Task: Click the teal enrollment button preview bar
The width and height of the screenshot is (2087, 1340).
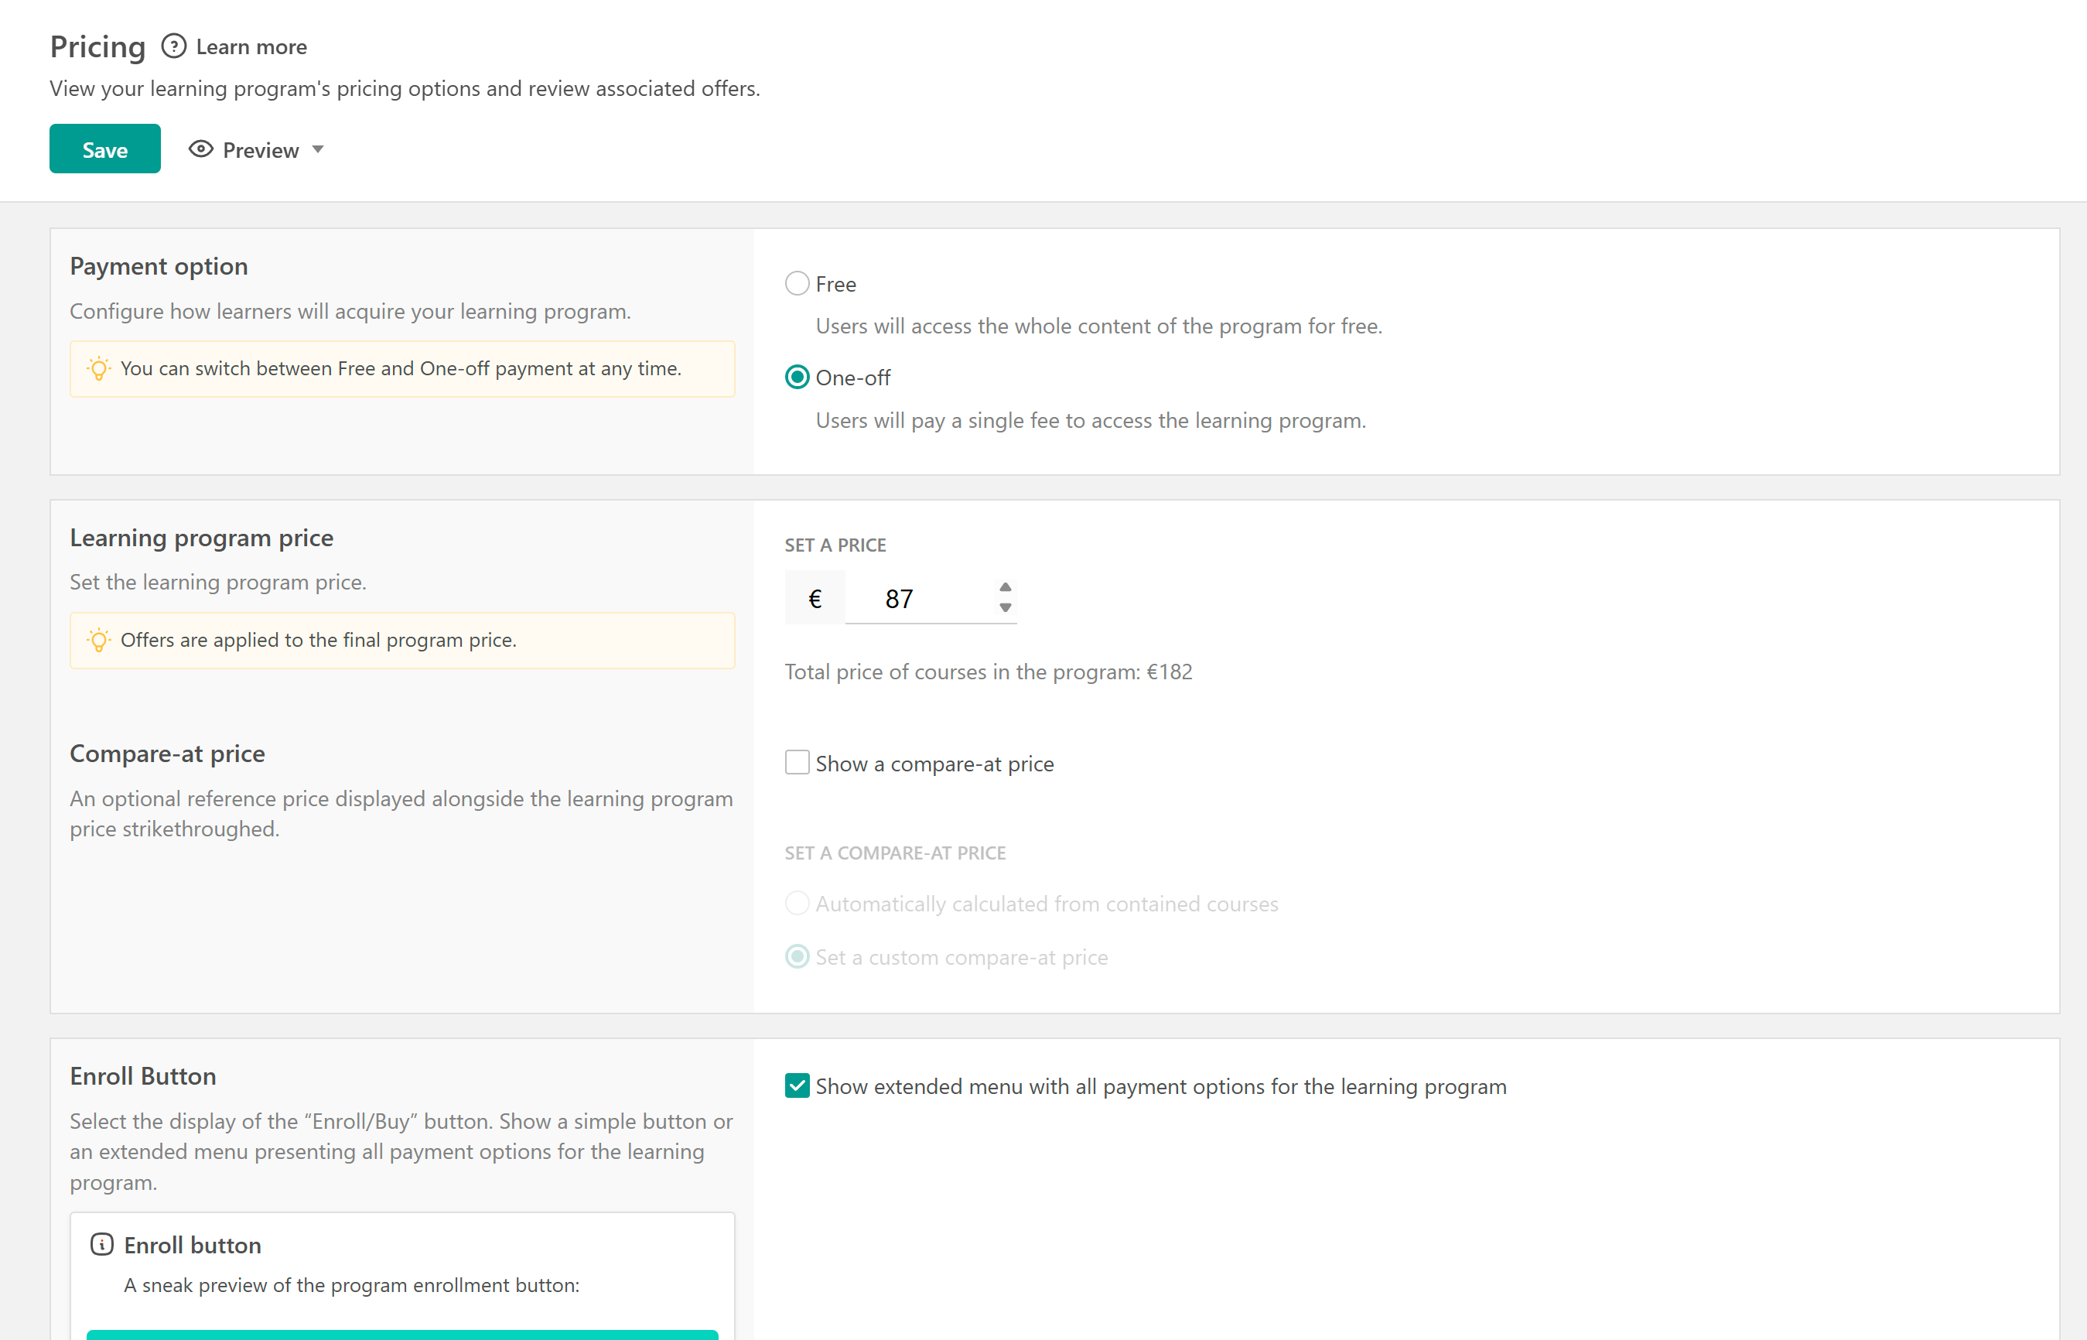Action: tap(402, 1334)
